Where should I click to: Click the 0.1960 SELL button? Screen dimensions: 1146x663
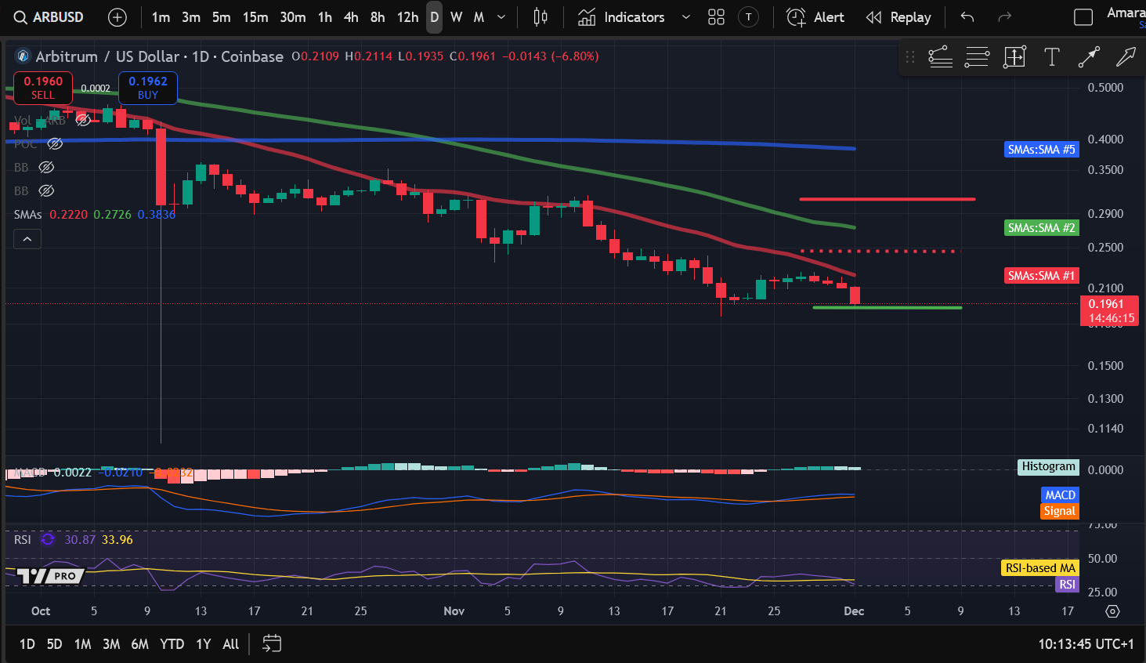[42, 86]
